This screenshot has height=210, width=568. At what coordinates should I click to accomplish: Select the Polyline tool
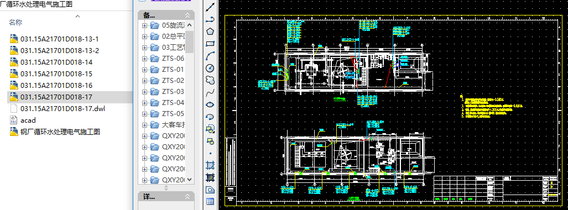(210, 19)
